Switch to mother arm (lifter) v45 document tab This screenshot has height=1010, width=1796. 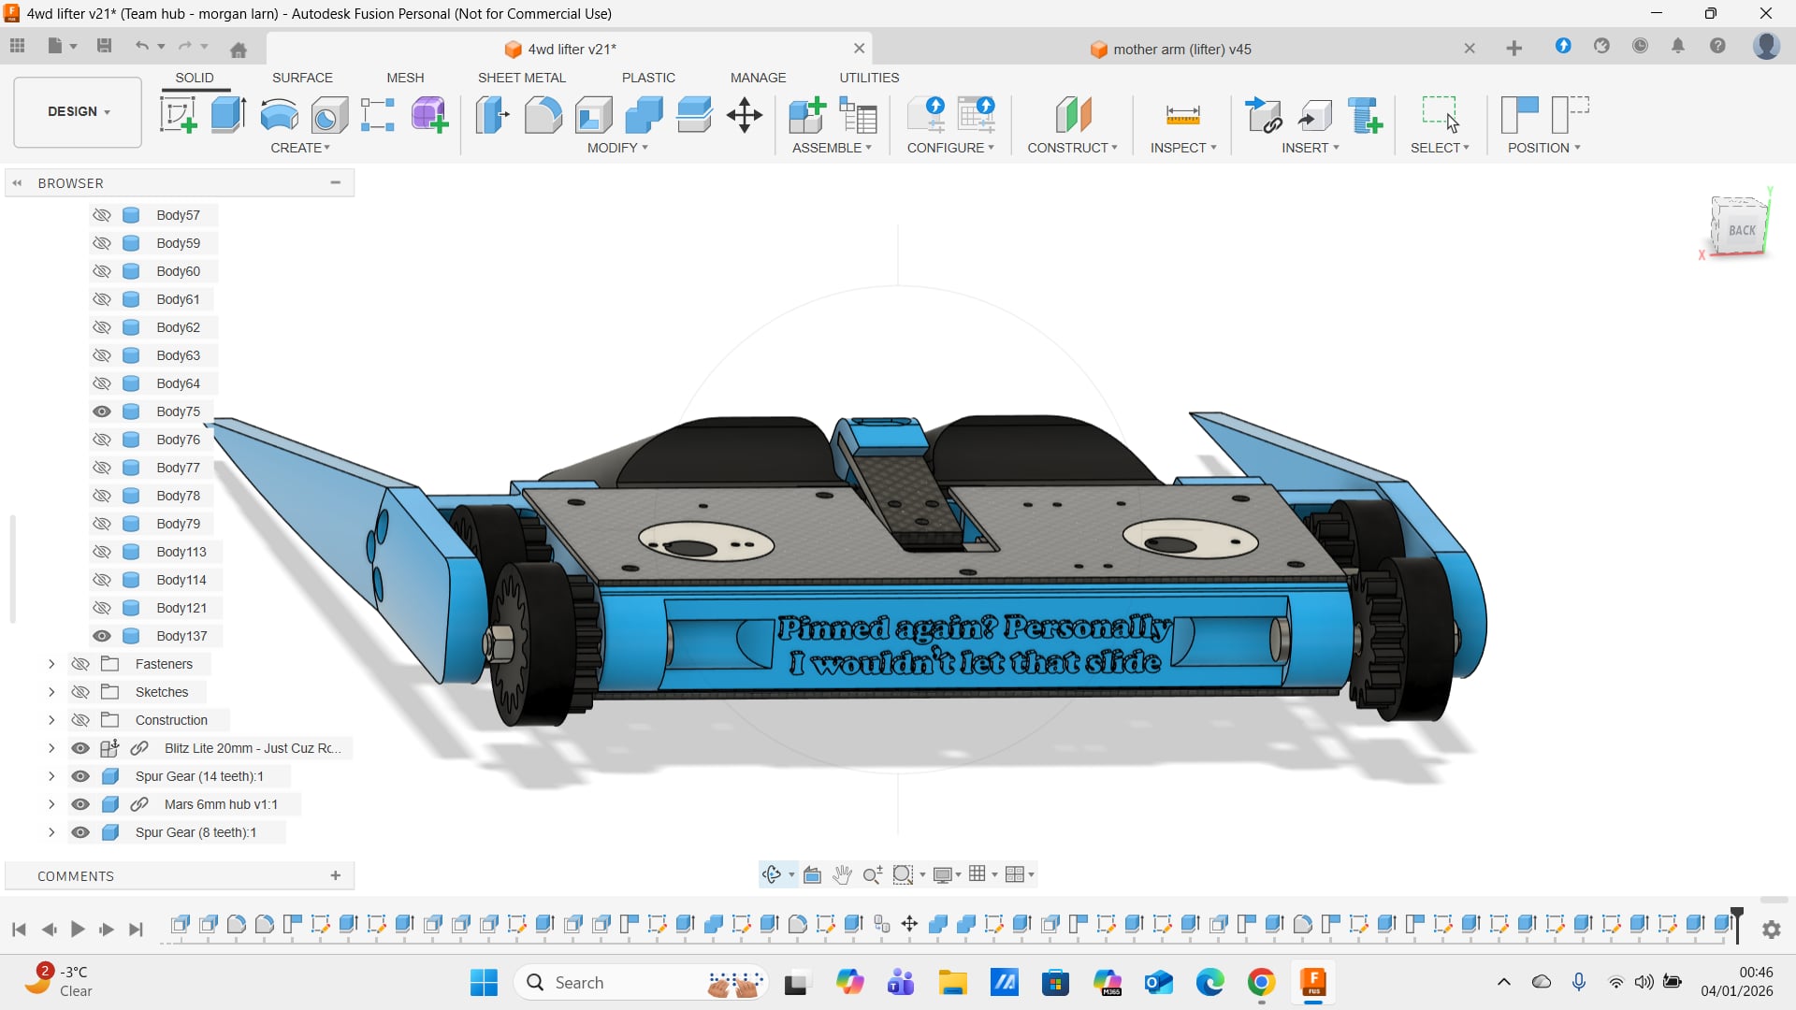(1181, 49)
